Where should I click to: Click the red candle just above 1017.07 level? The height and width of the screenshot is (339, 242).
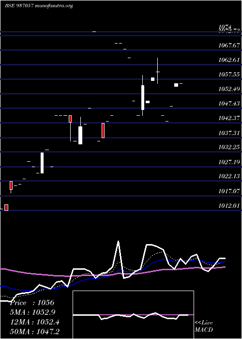pos(11,185)
